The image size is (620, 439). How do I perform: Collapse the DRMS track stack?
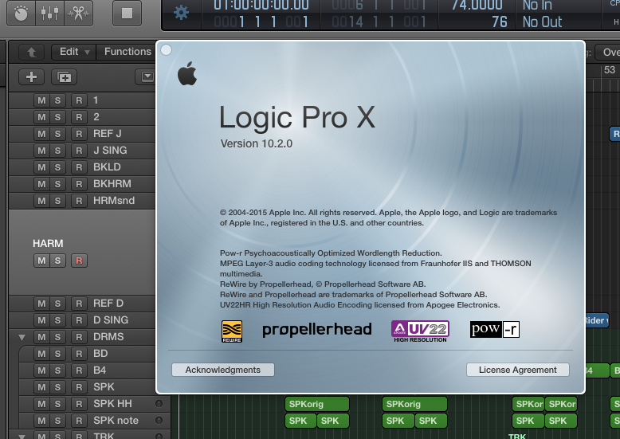(22, 337)
